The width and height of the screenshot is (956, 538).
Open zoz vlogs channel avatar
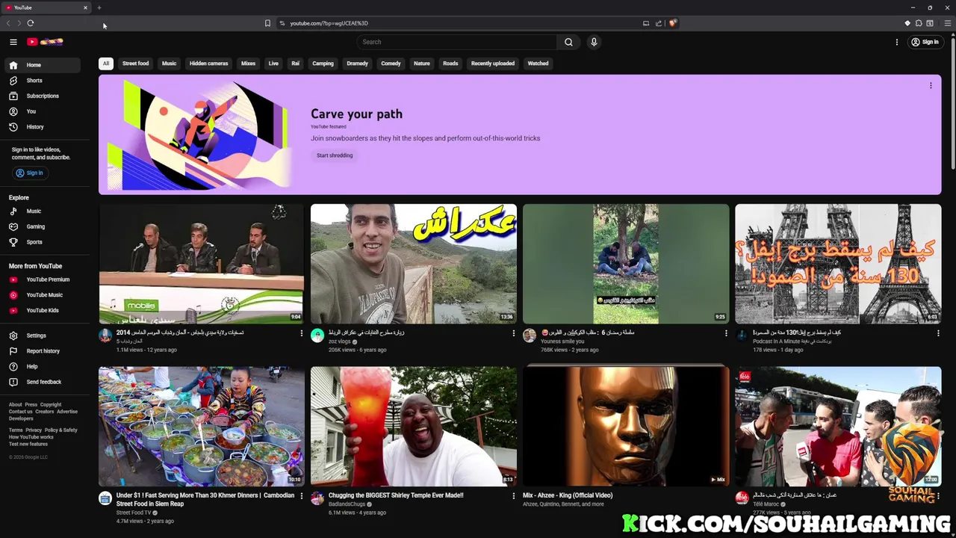click(x=317, y=336)
